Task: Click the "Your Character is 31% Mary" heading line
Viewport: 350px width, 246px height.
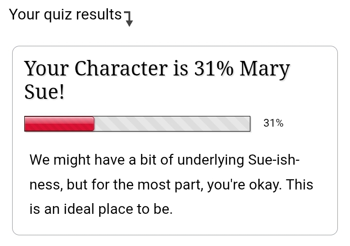Action: tap(157, 69)
